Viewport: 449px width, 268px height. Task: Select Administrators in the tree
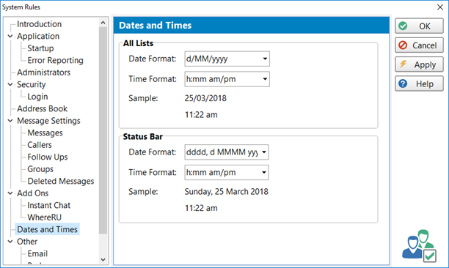[43, 72]
